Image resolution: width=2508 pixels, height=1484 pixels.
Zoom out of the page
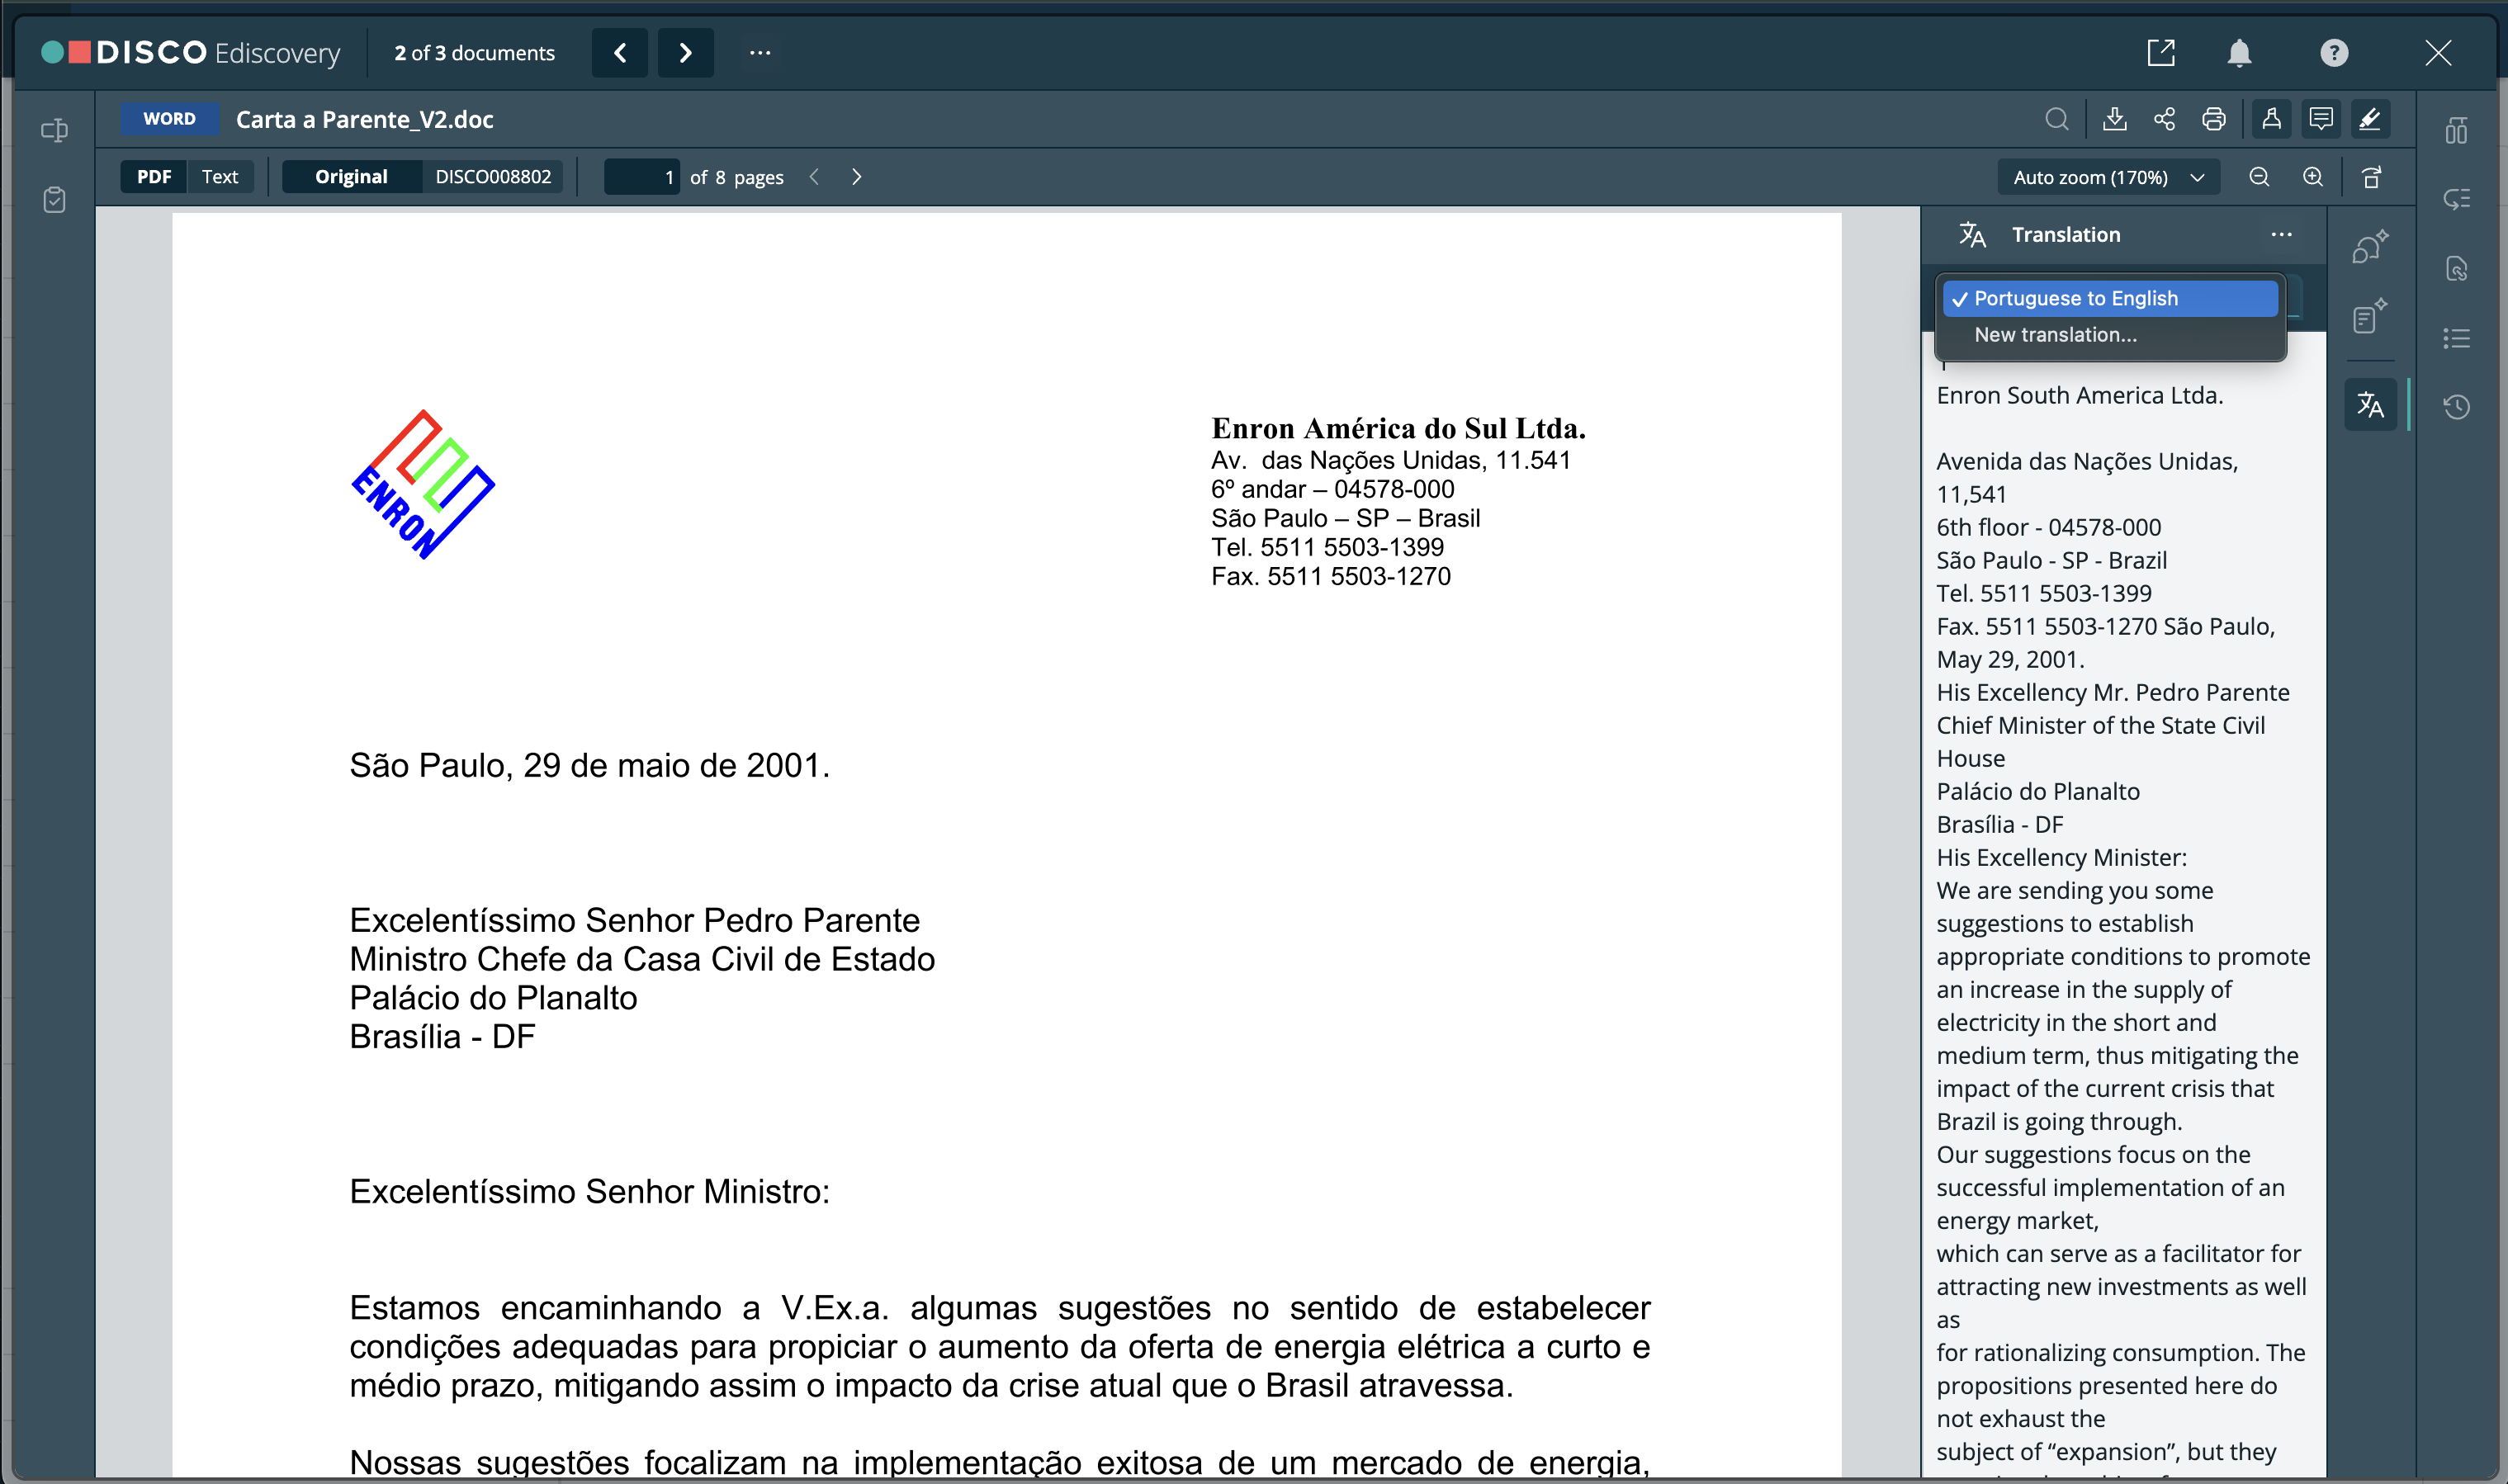click(2258, 177)
